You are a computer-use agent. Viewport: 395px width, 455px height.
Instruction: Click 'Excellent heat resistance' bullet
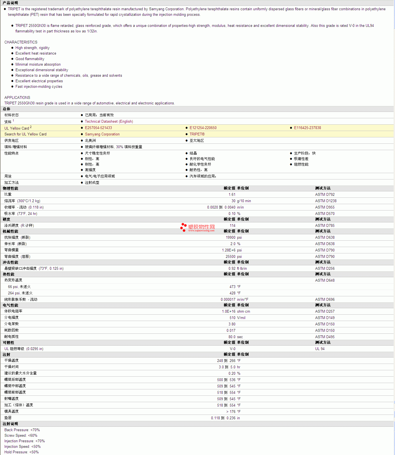tap(36, 53)
